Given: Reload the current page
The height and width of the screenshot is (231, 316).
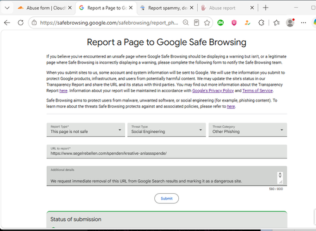Looking at the screenshot, I should pyautogui.click(x=20, y=23).
